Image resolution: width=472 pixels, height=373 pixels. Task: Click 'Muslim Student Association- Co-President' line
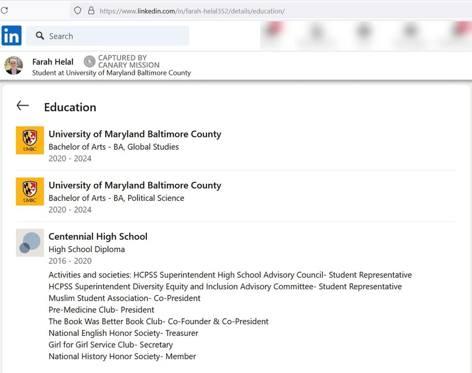[124, 298]
